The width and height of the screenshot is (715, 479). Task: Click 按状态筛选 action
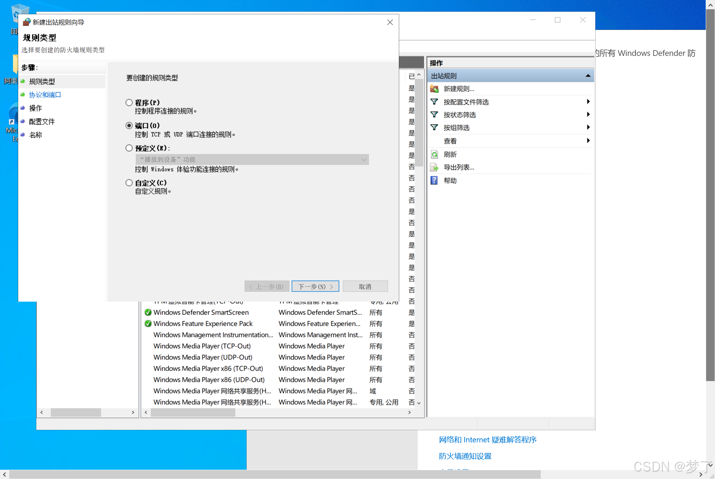point(460,115)
